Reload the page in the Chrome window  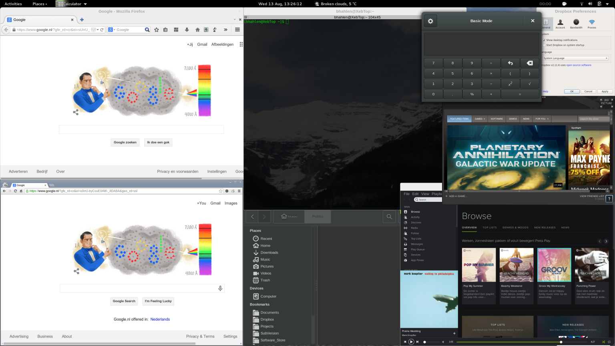click(x=15, y=191)
